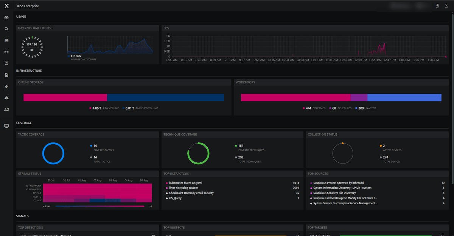
Task: Open the broadcast signal icon in sidebar
Action: tap(6, 52)
